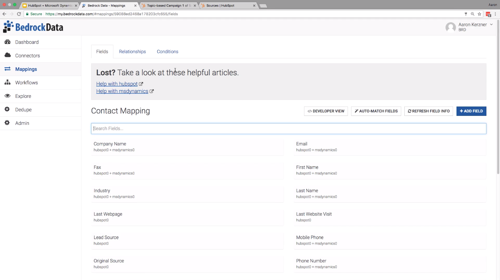Focus the Search Fields input box
The width and height of the screenshot is (500, 280).
pyautogui.click(x=289, y=129)
